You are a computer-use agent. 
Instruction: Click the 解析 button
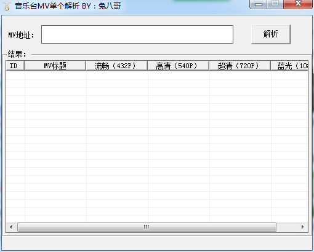[x=271, y=34]
